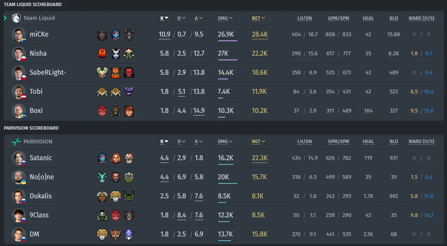Click the middle hero icon for No[o]ne
447x246 pixels.
[x=116, y=177]
